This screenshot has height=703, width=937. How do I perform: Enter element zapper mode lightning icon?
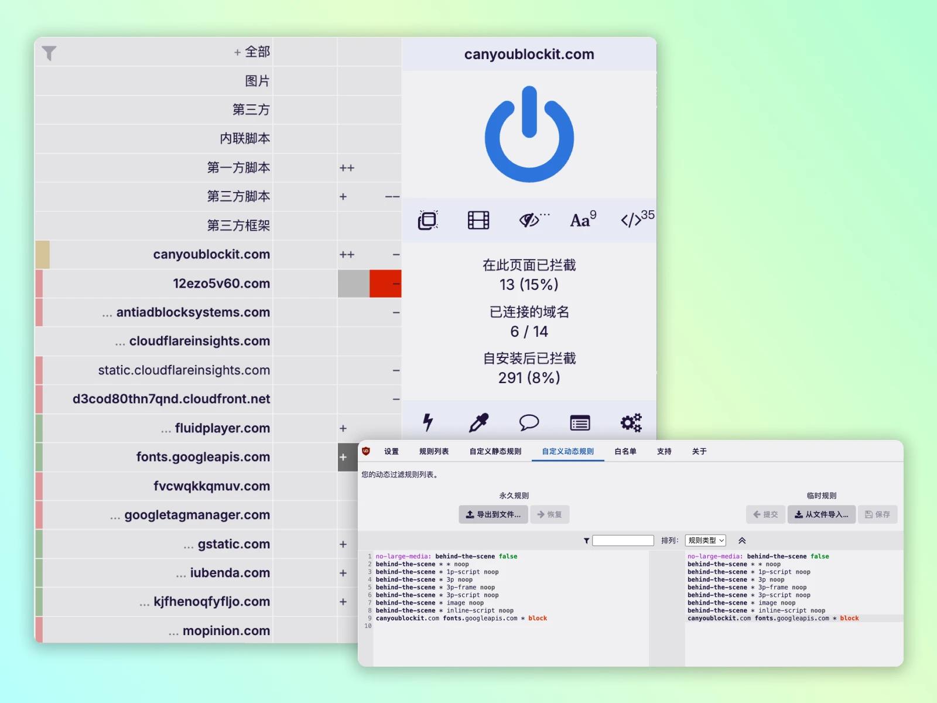click(x=428, y=422)
